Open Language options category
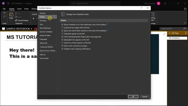The height and width of the screenshot is (106, 188). coord(48,39)
